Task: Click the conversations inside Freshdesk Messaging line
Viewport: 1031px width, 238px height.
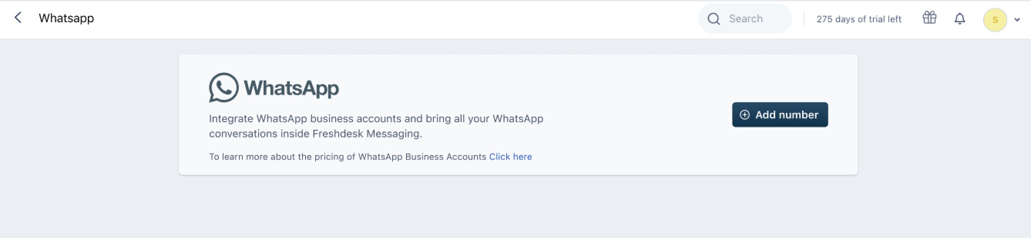Action: pos(316,134)
